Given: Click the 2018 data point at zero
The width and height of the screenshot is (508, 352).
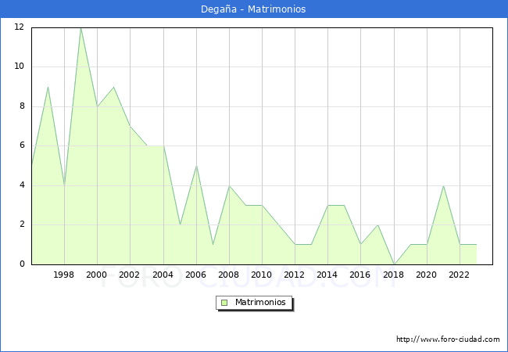Looking at the screenshot, I should [x=393, y=264].
